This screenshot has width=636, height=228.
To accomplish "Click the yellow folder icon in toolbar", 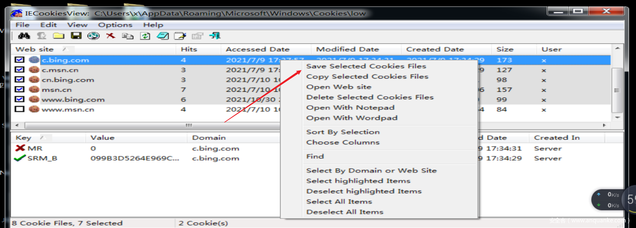I will 59,36.
